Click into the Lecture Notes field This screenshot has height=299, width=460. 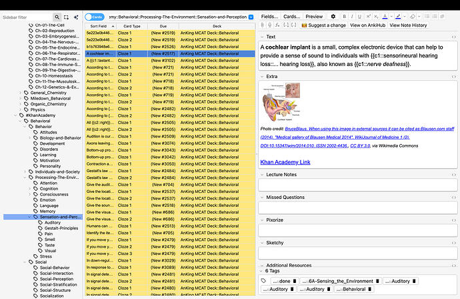[x=357, y=185]
